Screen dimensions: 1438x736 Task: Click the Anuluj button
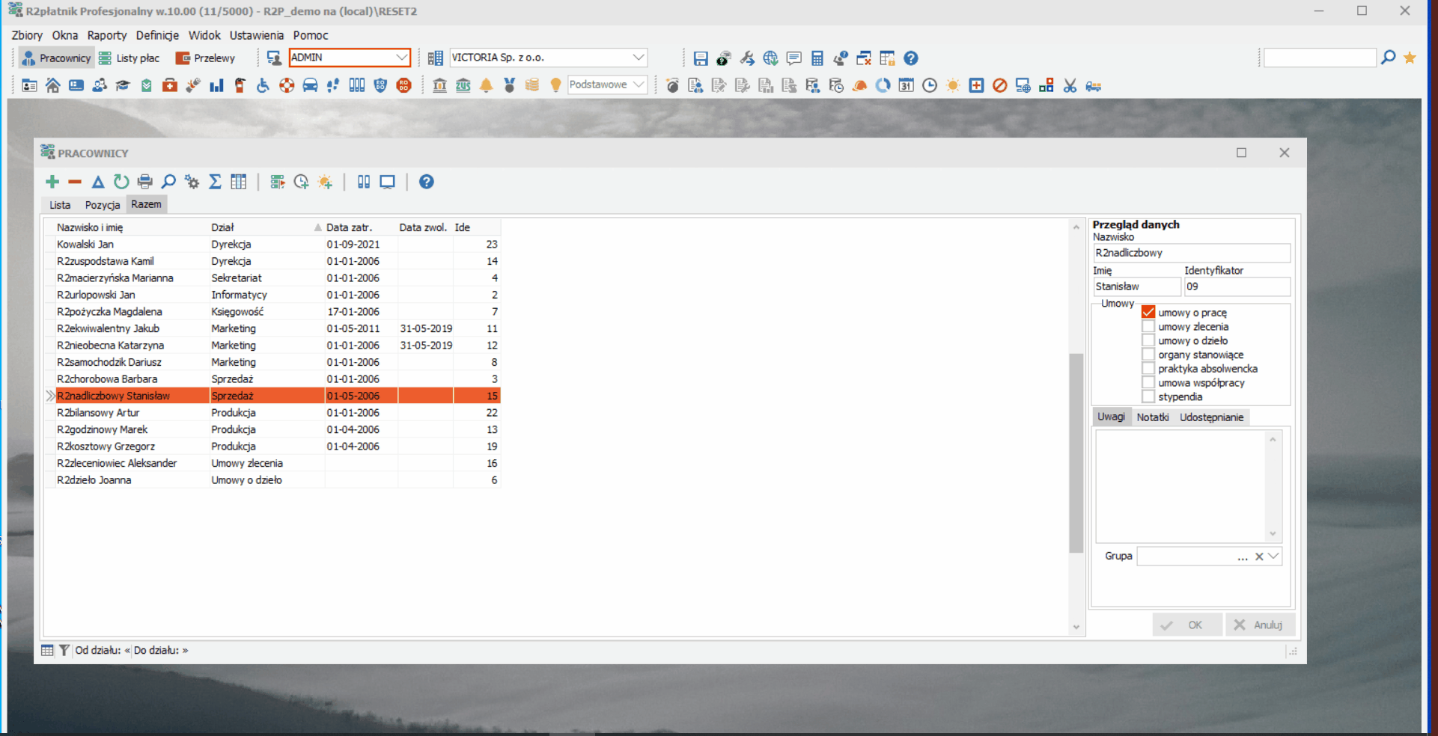click(x=1260, y=625)
